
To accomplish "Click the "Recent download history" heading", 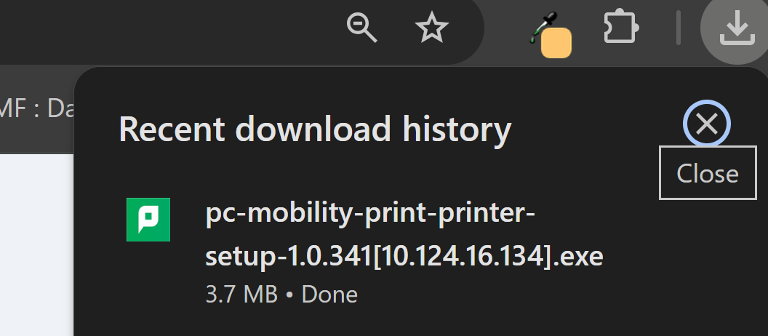I will click(315, 129).
